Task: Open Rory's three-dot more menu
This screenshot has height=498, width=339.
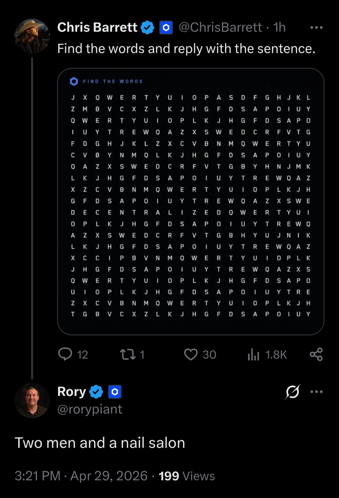Action: click(316, 392)
